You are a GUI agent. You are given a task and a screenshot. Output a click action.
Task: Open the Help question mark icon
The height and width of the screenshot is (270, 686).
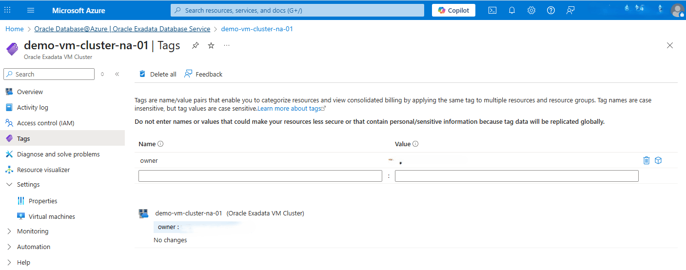click(x=551, y=10)
